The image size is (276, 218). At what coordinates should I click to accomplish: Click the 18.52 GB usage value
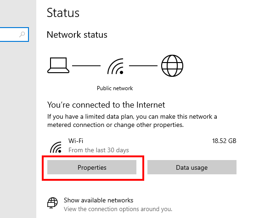[x=224, y=141]
